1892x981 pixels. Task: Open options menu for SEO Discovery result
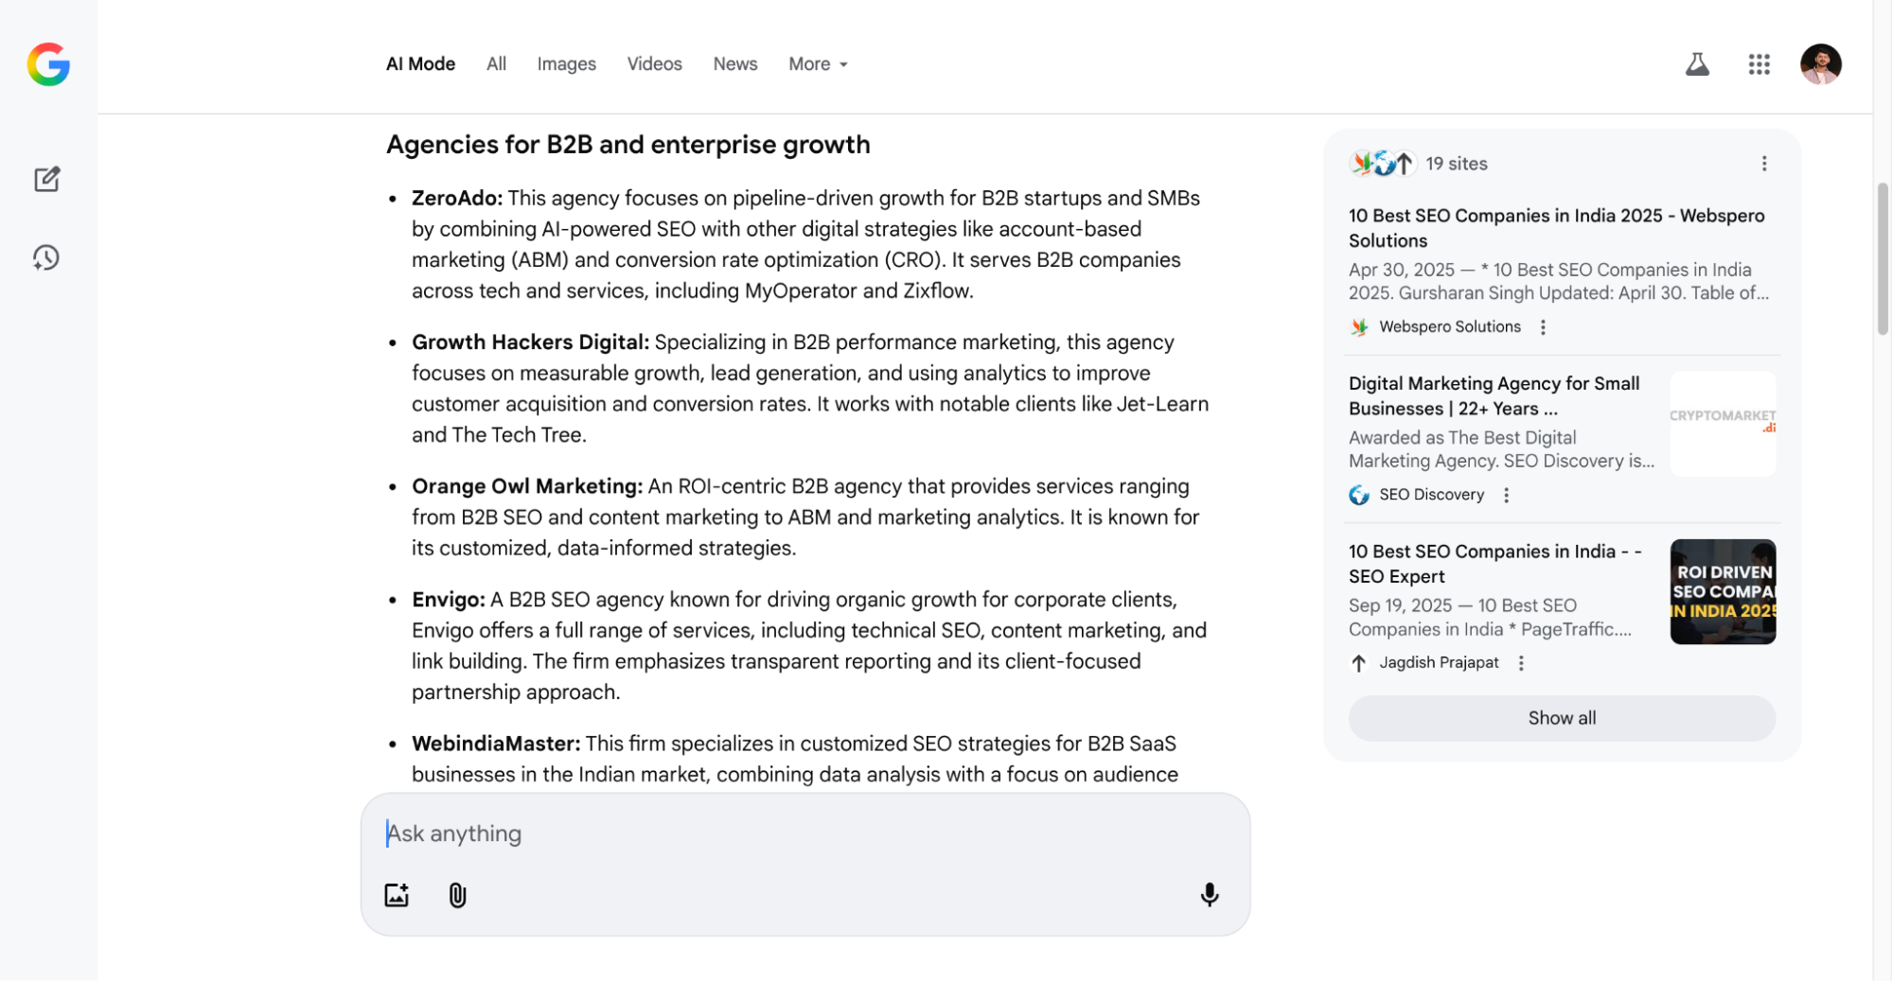click(x=1506, y=494)
